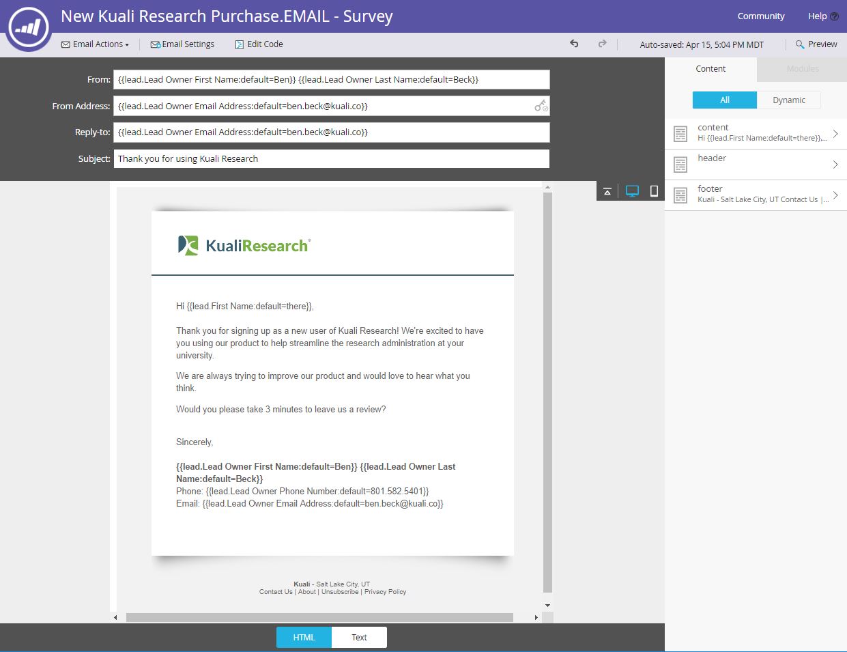Viewport: 847px width, 652px height.
Task: Click the About footer link
Action: (x=307, y=592)
